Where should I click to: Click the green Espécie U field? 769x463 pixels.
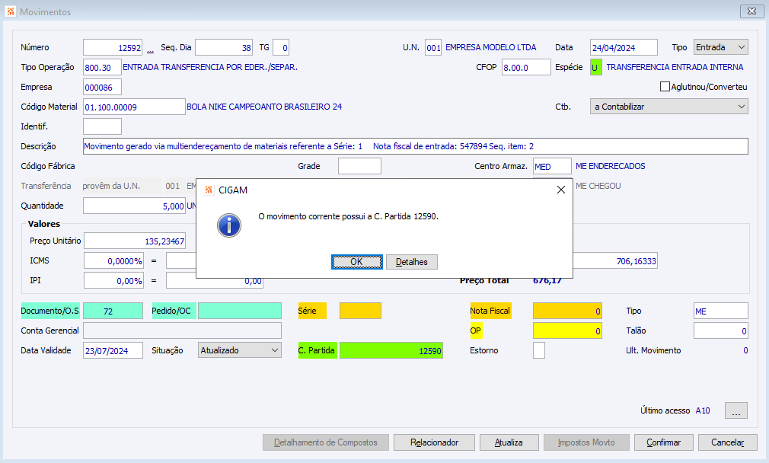pyautogui.click(x=596, y=67)
